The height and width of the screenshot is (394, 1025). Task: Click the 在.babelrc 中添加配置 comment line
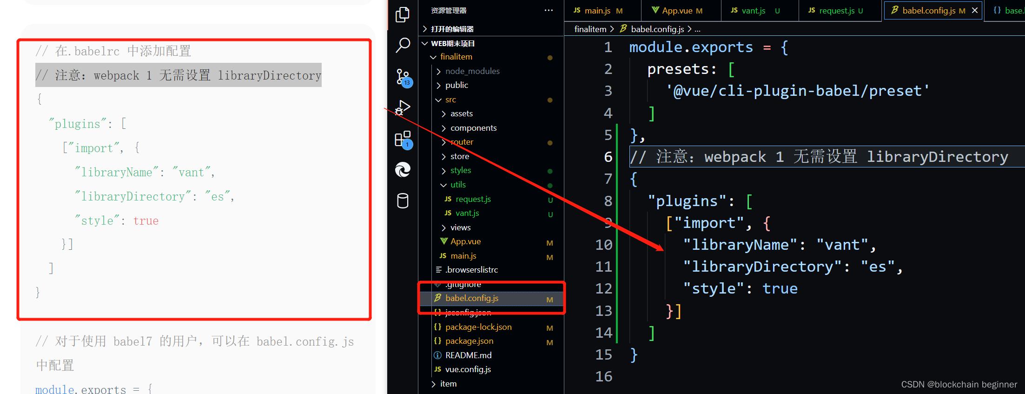click(113, 51)
